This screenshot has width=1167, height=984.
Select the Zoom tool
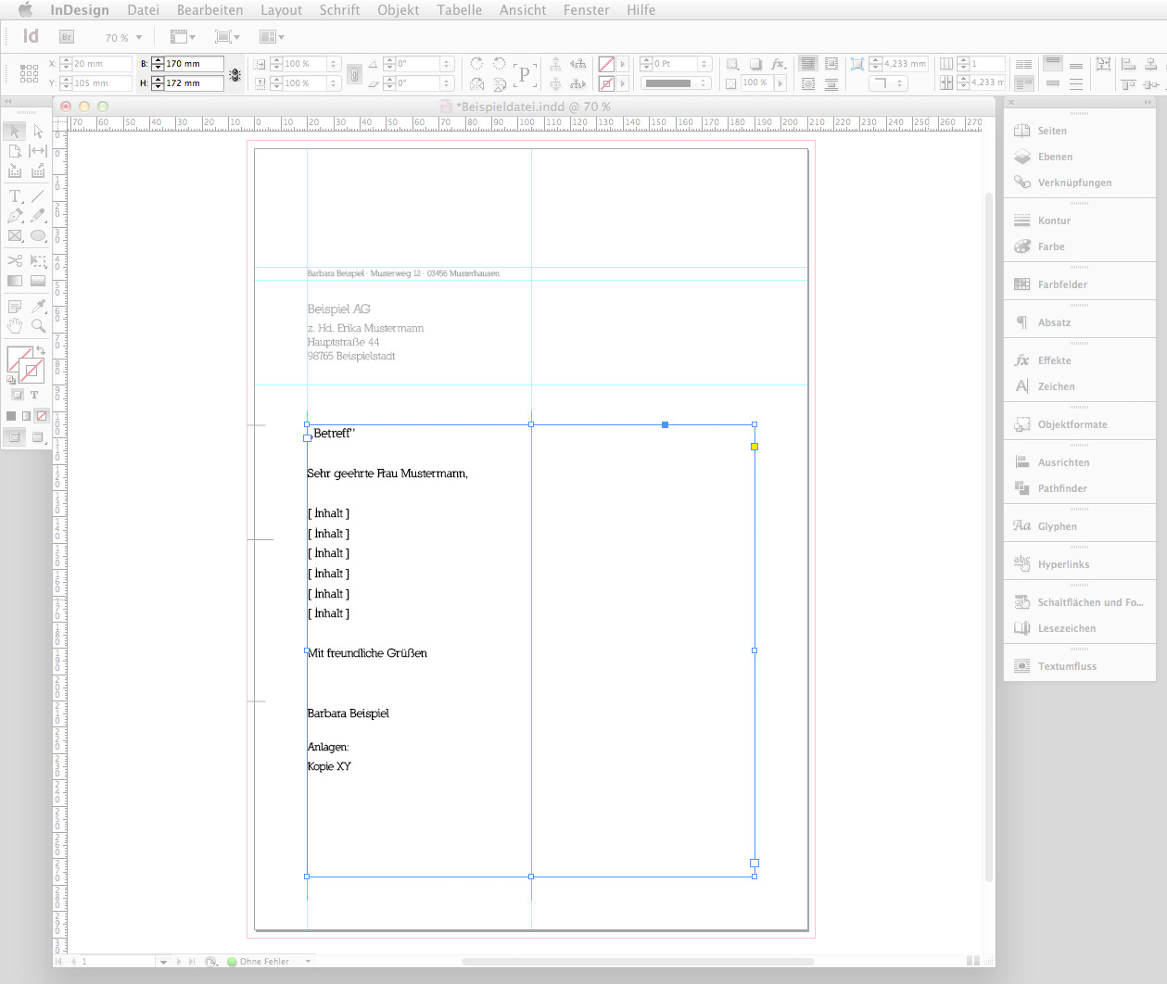37,326
